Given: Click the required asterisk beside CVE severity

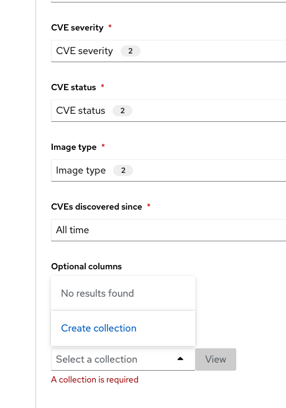Looking at the screenshot, I should (110, 26).
